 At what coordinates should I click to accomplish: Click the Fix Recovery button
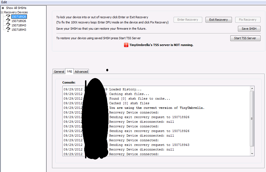click(248, 20)
